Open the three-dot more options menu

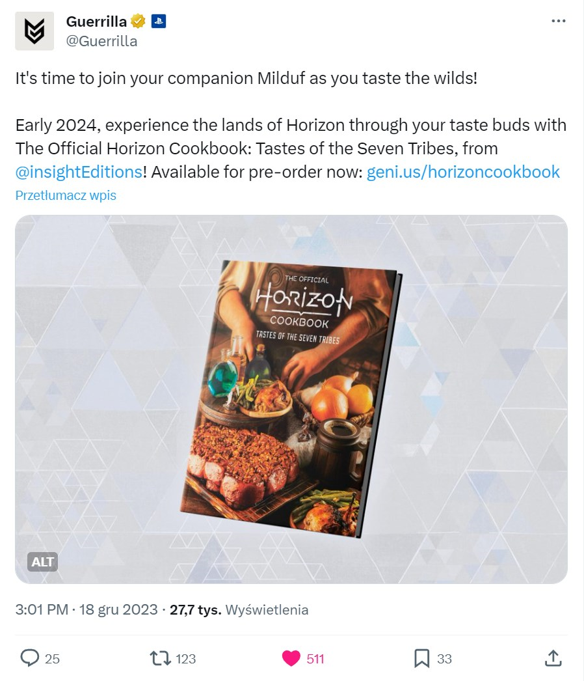pos(558,21)
